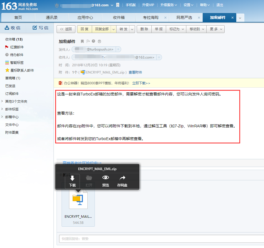Print the email using the printer icon
The width and height of the screenshot is (264, 248).
99,41
